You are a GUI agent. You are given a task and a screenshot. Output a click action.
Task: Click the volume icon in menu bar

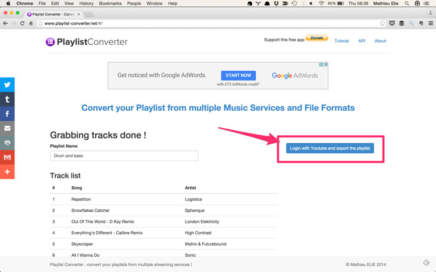pyautogui.click(x=311, y=3)
